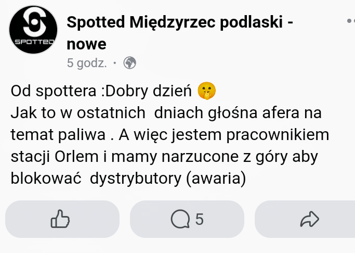Click the word "nowe" in the page title
Image resolution: width=355 pixels, height=253 pixels.
point(86,43)
